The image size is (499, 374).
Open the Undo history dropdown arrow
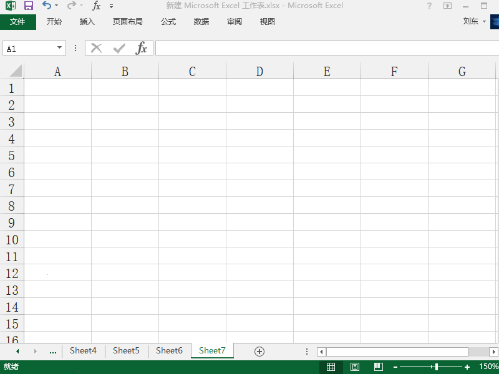(x=57, y=6)
